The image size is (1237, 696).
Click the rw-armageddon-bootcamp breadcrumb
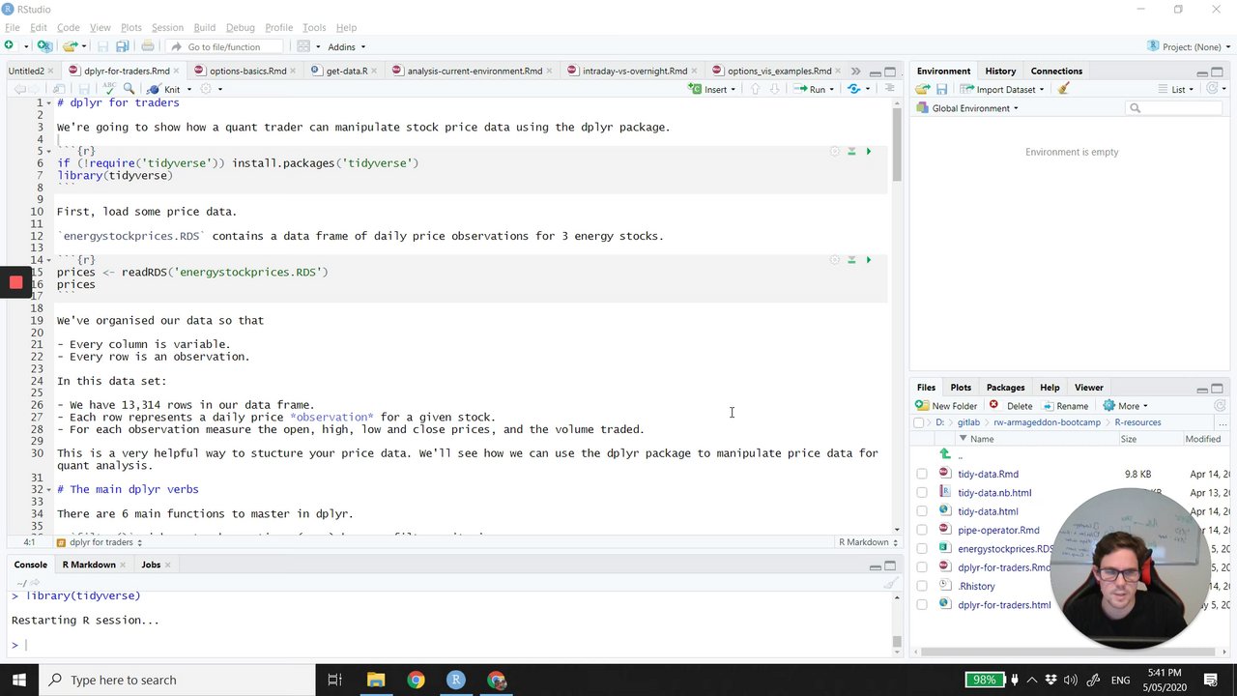(x=1047, y=422)
